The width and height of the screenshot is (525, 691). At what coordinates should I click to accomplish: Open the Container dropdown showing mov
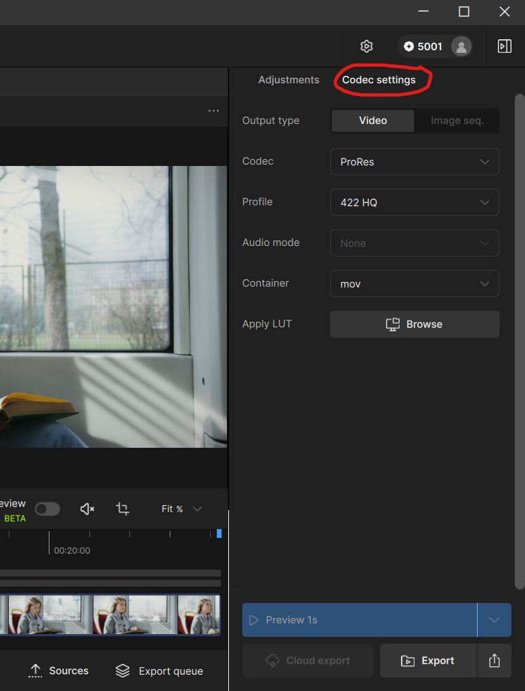(x=415, y=284)
